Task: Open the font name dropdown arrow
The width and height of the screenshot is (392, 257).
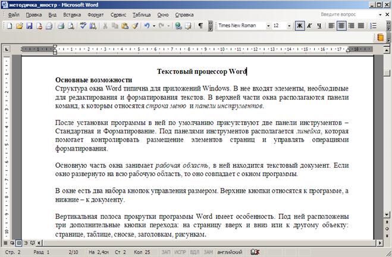Action: (x=268, y=26)
